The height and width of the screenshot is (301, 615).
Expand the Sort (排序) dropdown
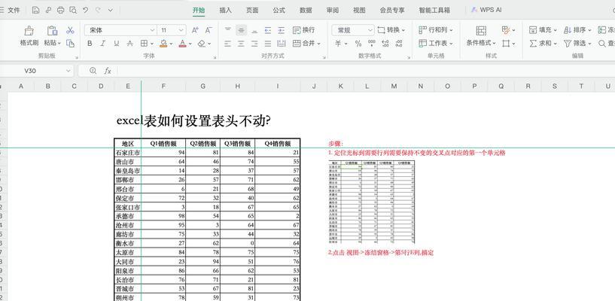(x=589, y=30)
